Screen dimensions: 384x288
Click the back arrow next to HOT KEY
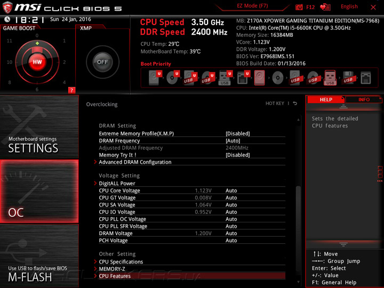[295, 103]
